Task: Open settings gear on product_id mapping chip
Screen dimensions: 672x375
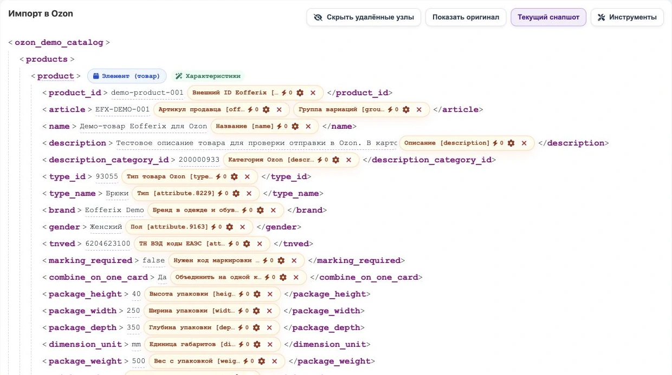Action: [300, 93]
